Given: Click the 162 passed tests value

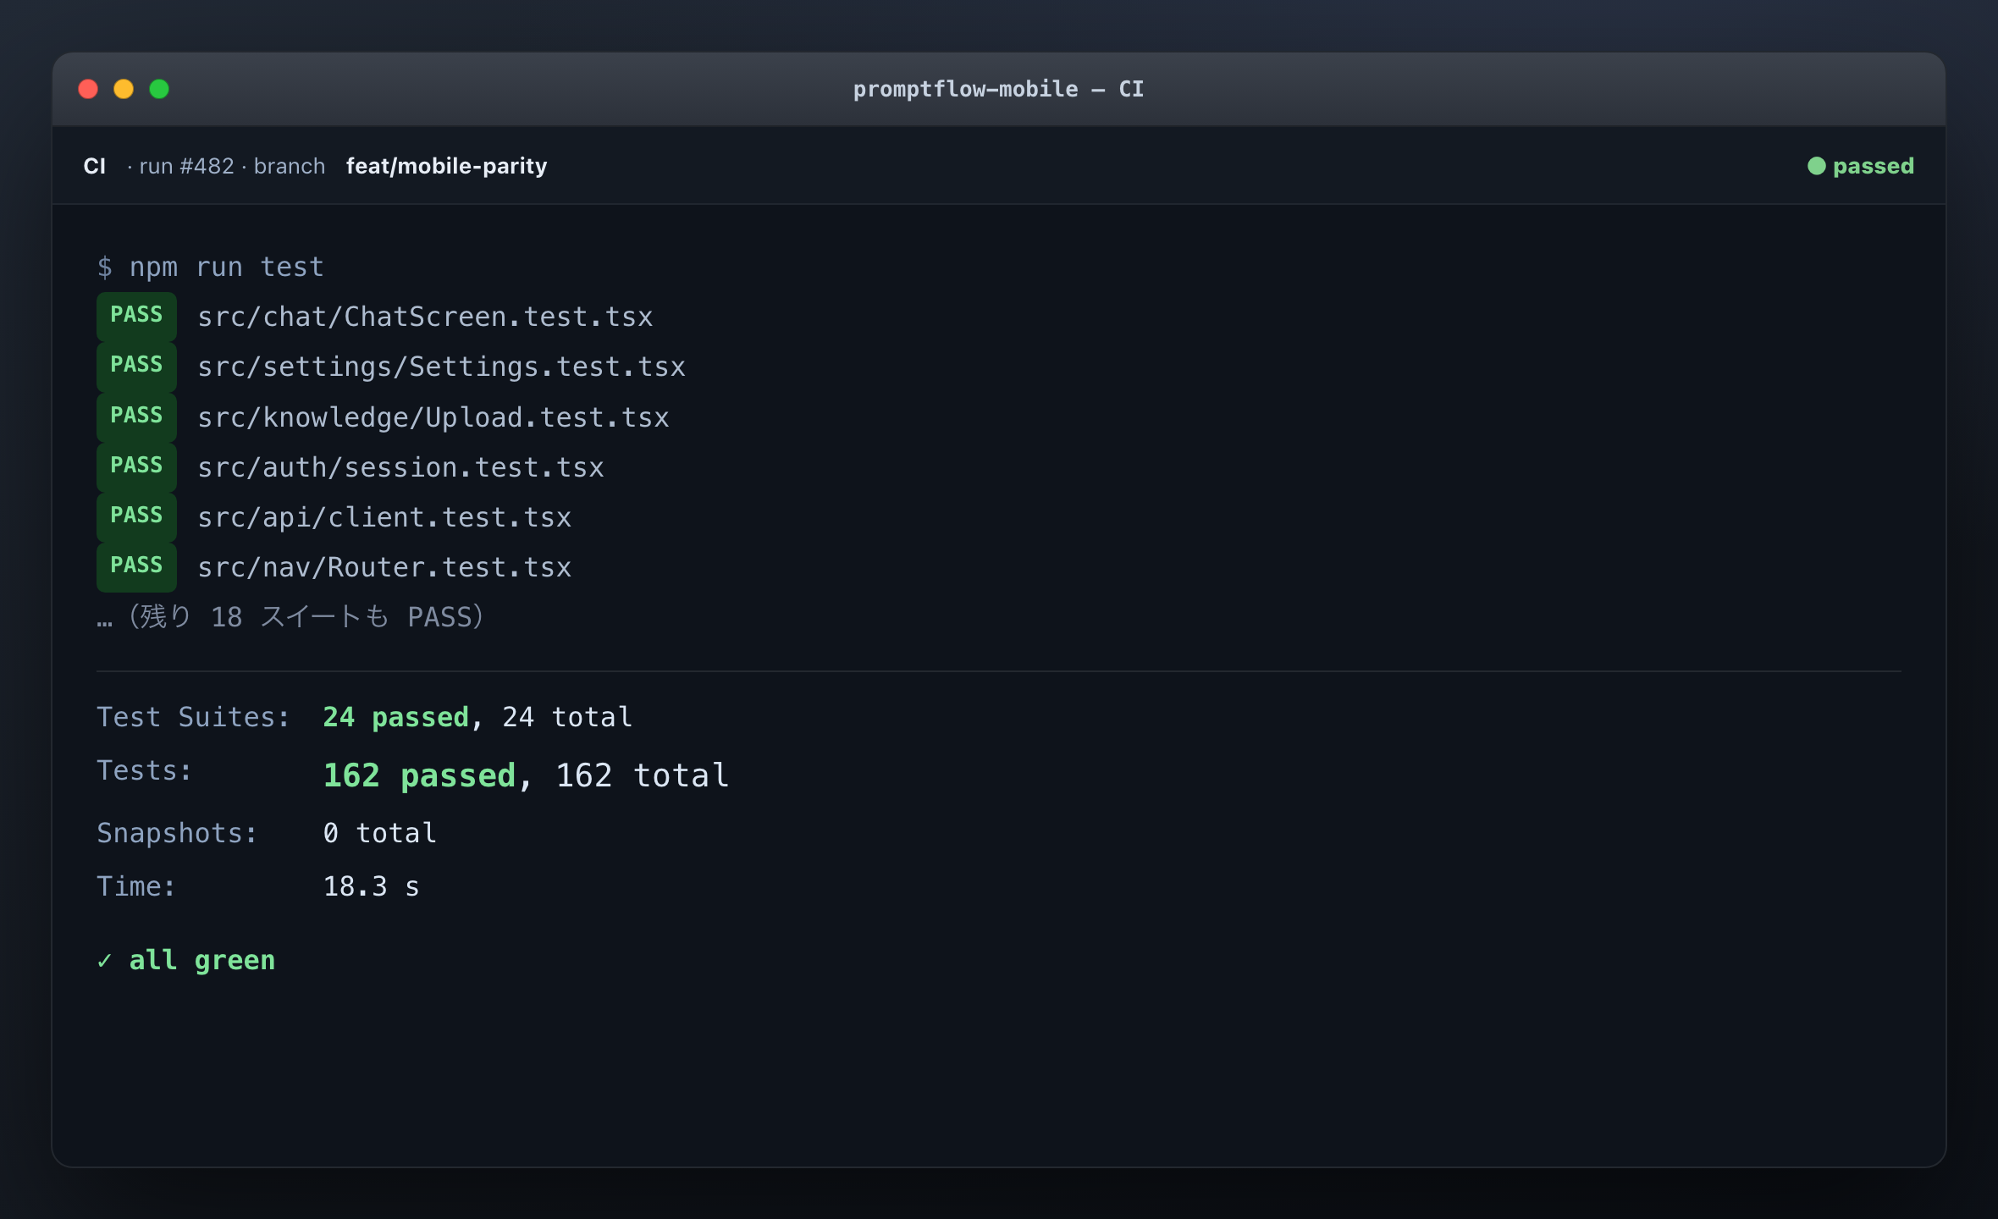Looking at the screenshot, I should coord(420,776).
